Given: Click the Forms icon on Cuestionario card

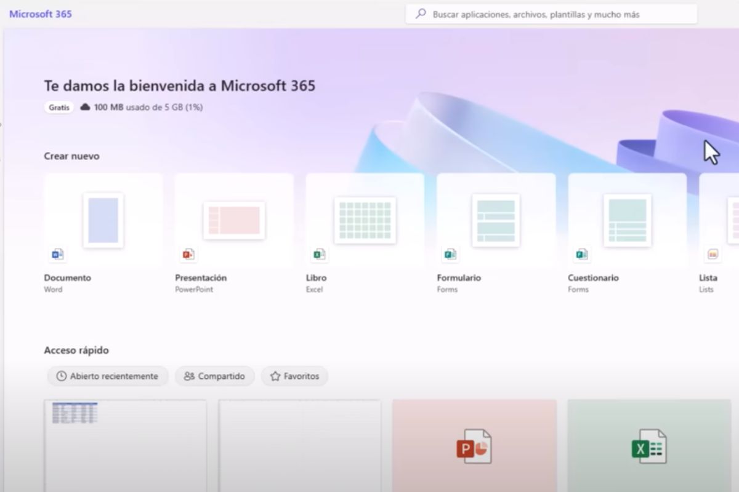Looking at the screenshot, I should pos(581,254).
